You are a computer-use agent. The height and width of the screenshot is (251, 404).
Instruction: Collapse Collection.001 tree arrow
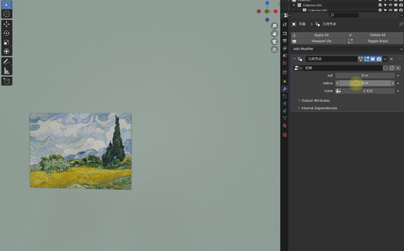click(294, 5)
